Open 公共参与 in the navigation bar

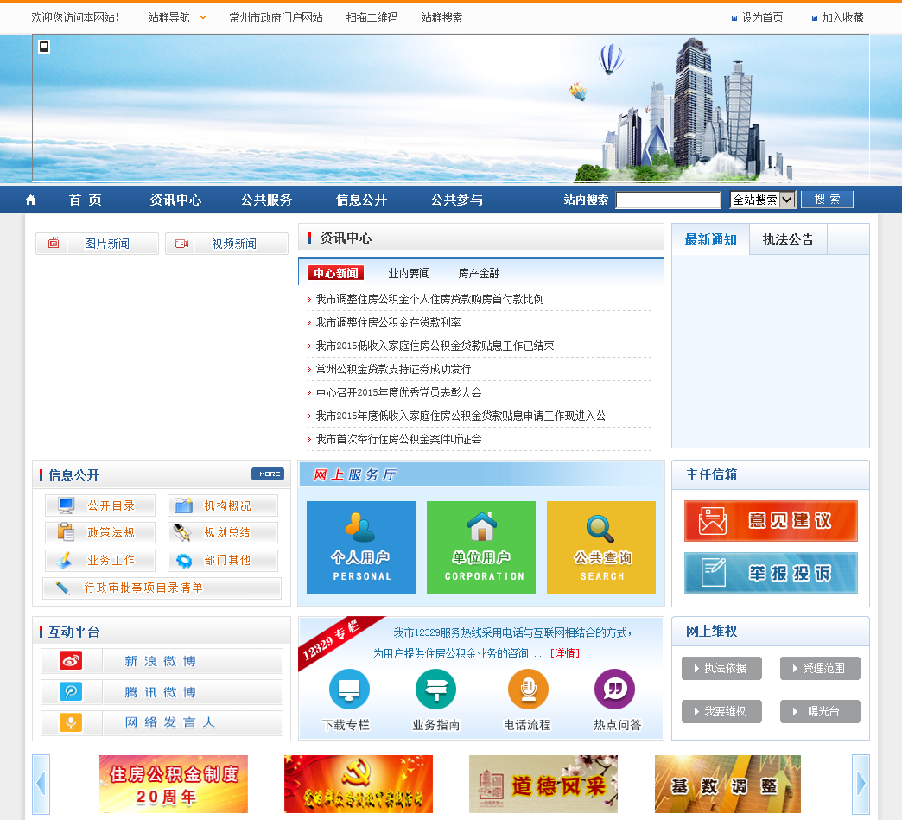pos(457,200)
